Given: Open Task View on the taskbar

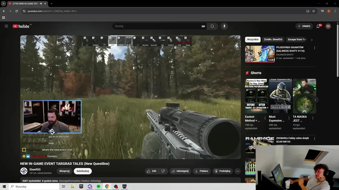Looking at the screenshot, I should pyautogui.click(x=64, y=187).
